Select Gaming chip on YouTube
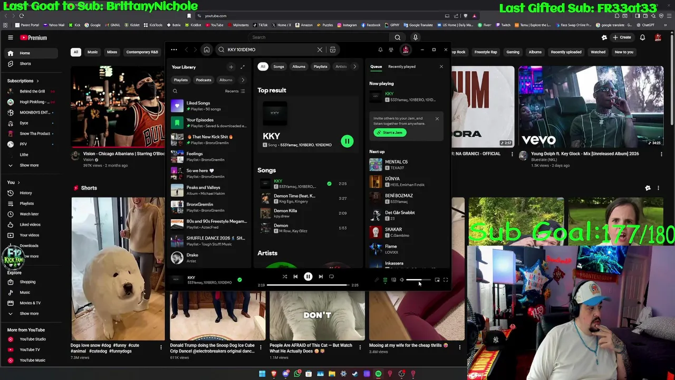 (513, 52)
